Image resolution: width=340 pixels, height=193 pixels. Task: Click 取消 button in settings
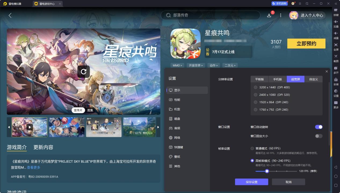(288, 182)
